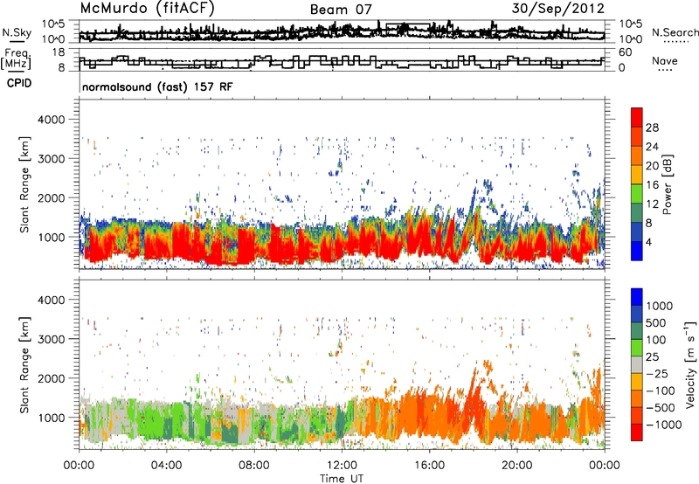Viewport: 699px width, 484px height.
Task: Click the '4' power colorbar tick label
Action: (648, 243)
